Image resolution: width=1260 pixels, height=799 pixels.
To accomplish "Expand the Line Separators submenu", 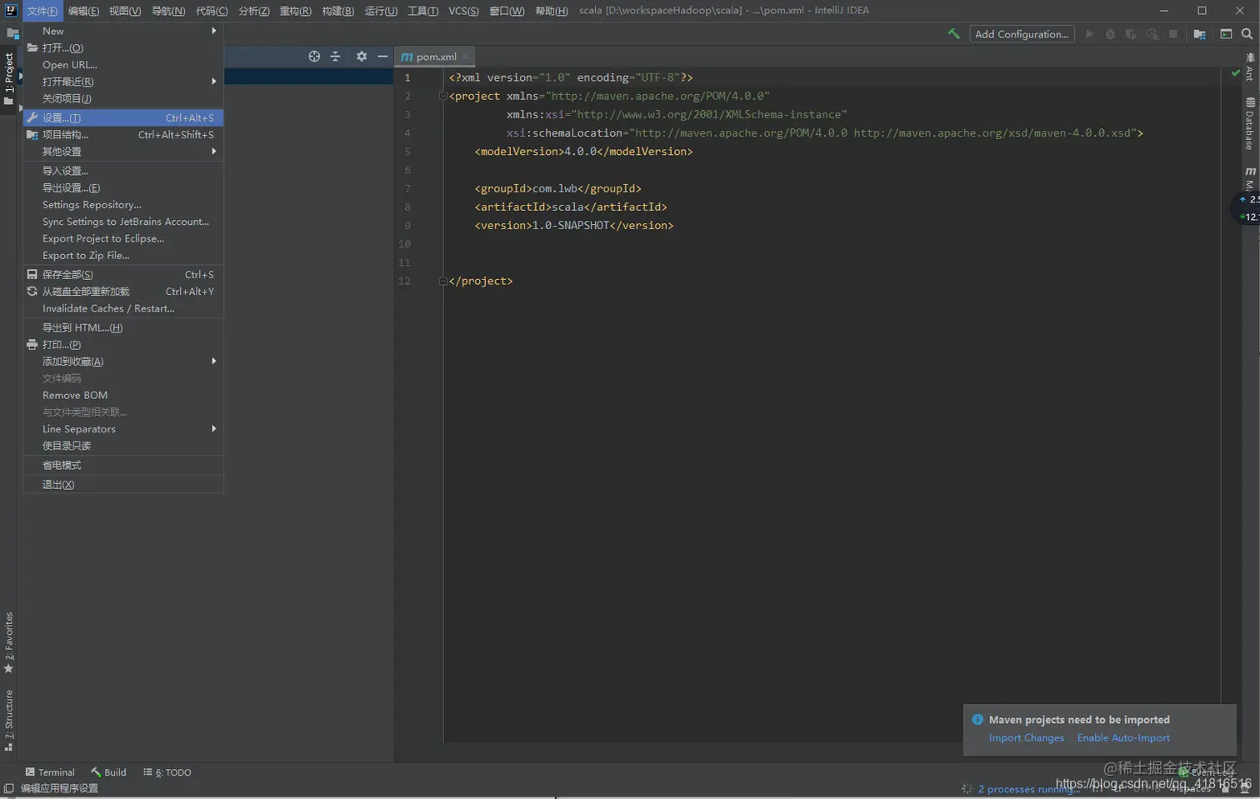I will [x=123, y=429].
